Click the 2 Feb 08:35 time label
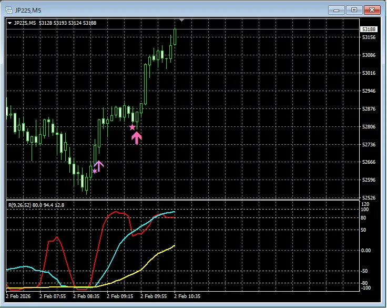 point(86,296)
